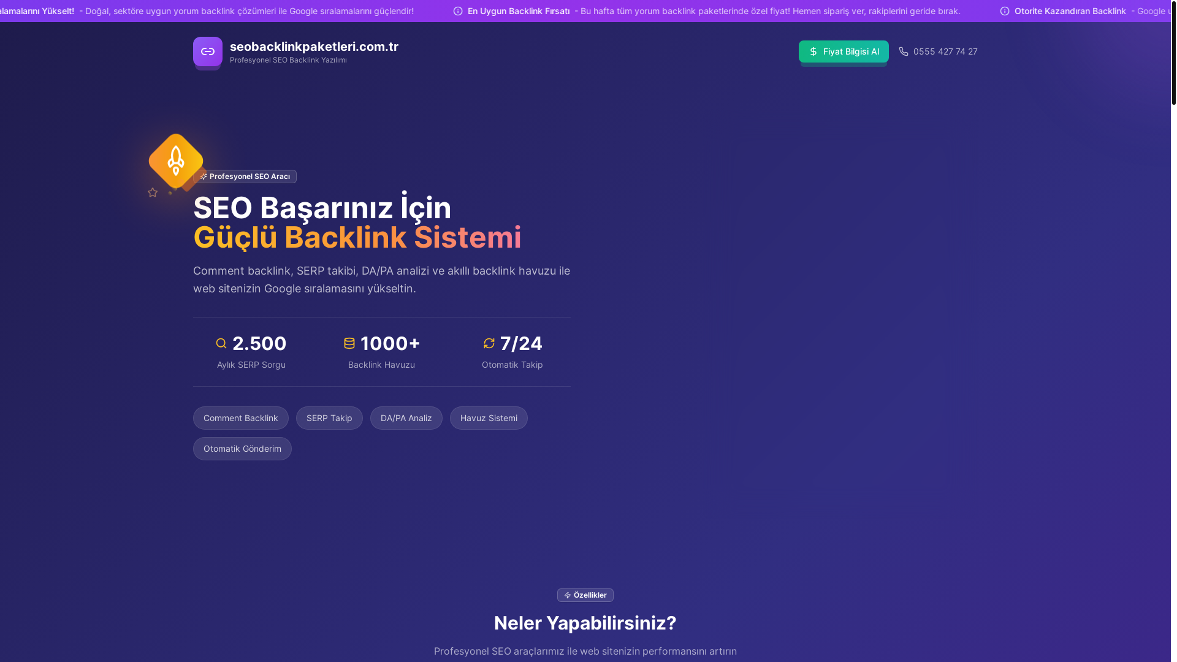Select the Havuz Sistemi tag

click(x=489, y=418)
